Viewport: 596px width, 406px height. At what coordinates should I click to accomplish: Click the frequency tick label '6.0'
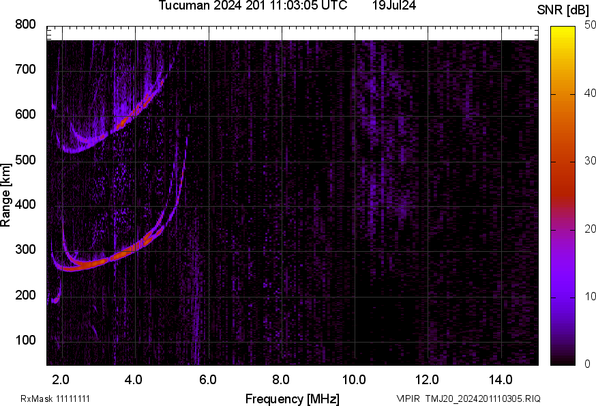[207, 380]
